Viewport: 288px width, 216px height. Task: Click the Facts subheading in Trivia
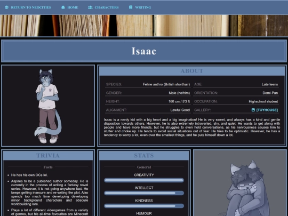(48, 167)
